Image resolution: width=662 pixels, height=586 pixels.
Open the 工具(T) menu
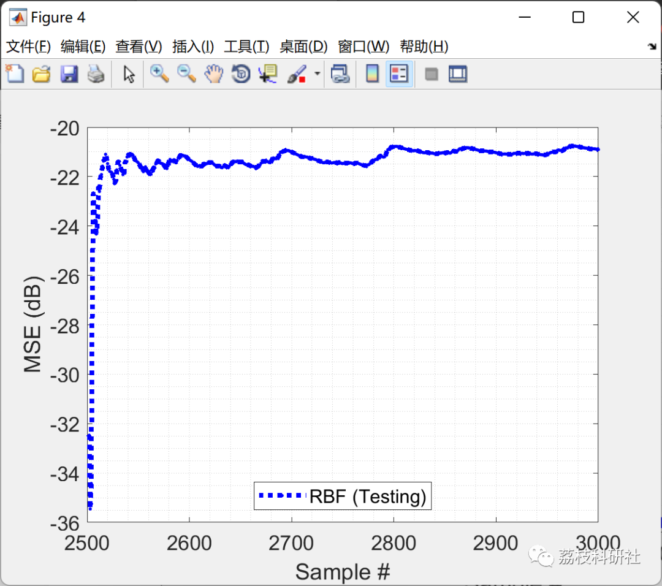[246, 47]
